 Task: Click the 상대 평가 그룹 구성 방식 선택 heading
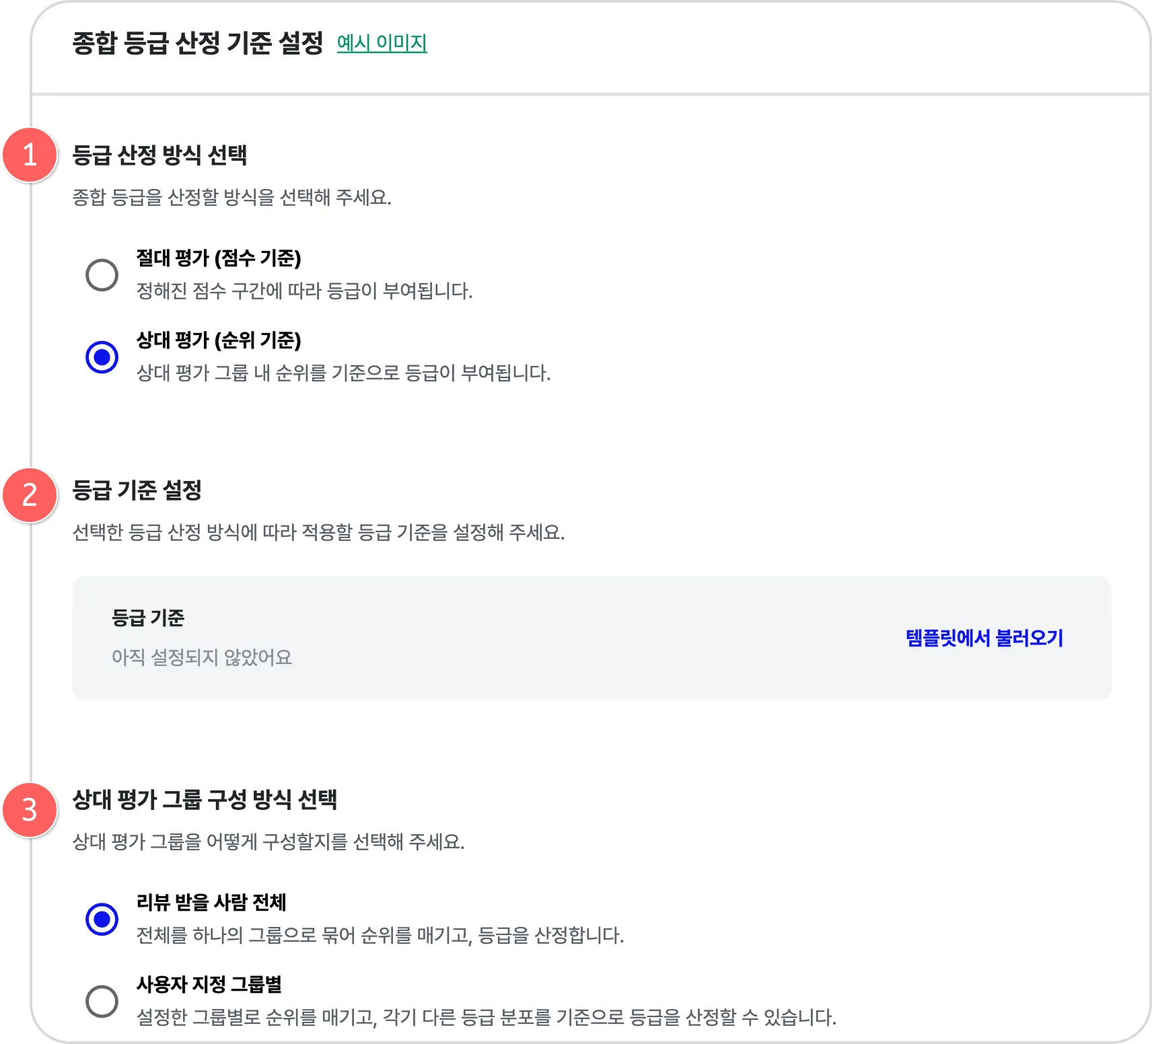tap(205, 799)
